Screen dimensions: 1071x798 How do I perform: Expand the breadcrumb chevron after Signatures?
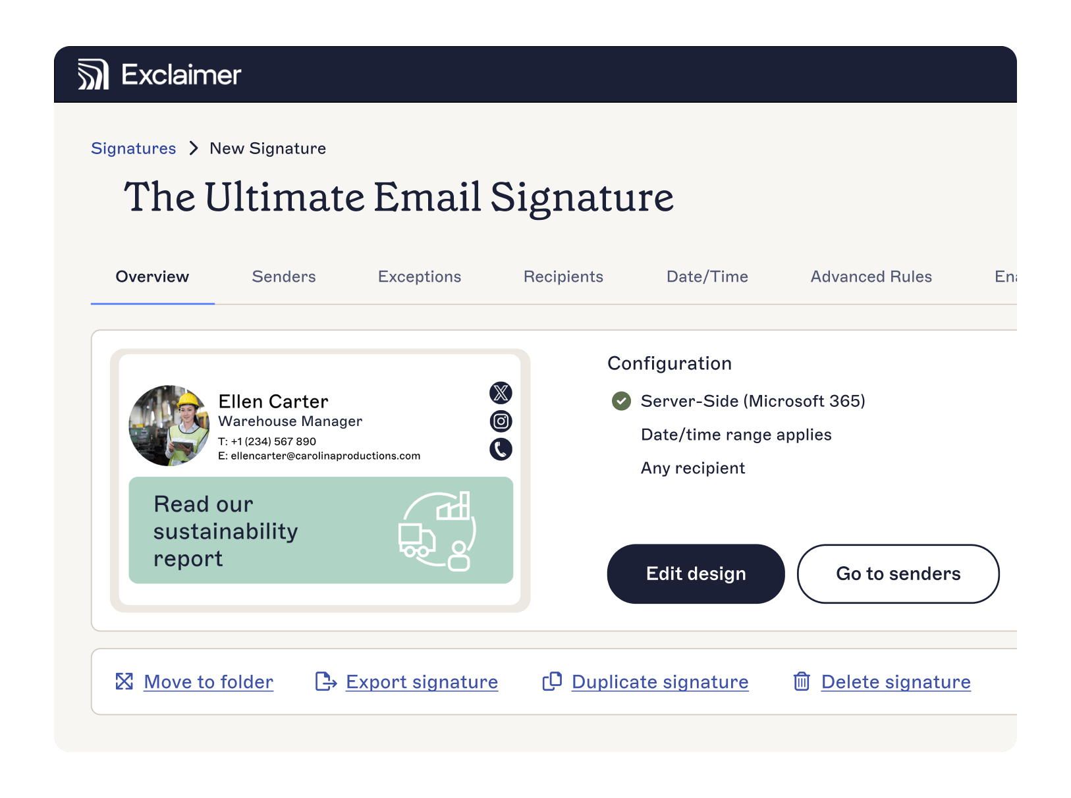(192, 149)
